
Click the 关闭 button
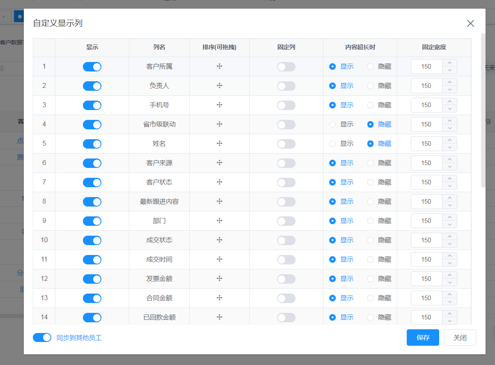click(x=460, y=337)
